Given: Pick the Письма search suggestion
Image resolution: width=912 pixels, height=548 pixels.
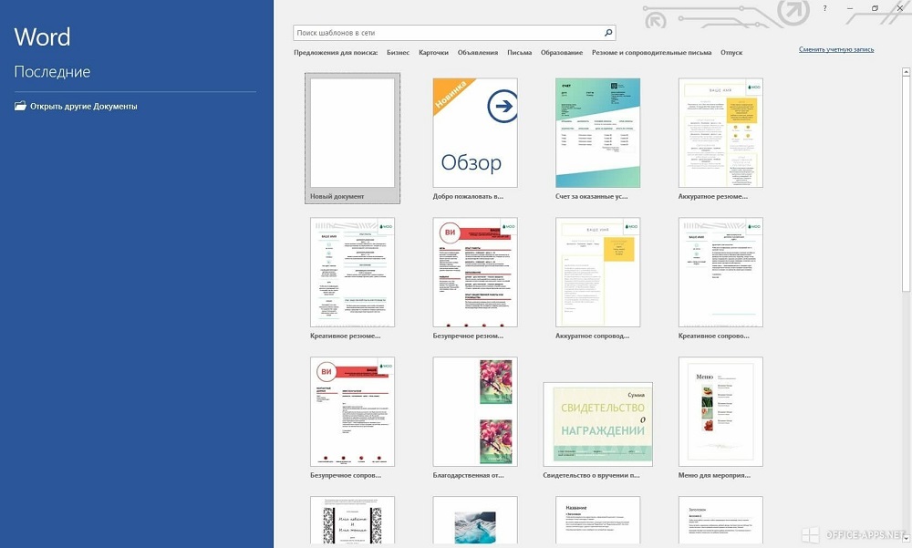Looking at the screenshot, I should coord(520,52).
